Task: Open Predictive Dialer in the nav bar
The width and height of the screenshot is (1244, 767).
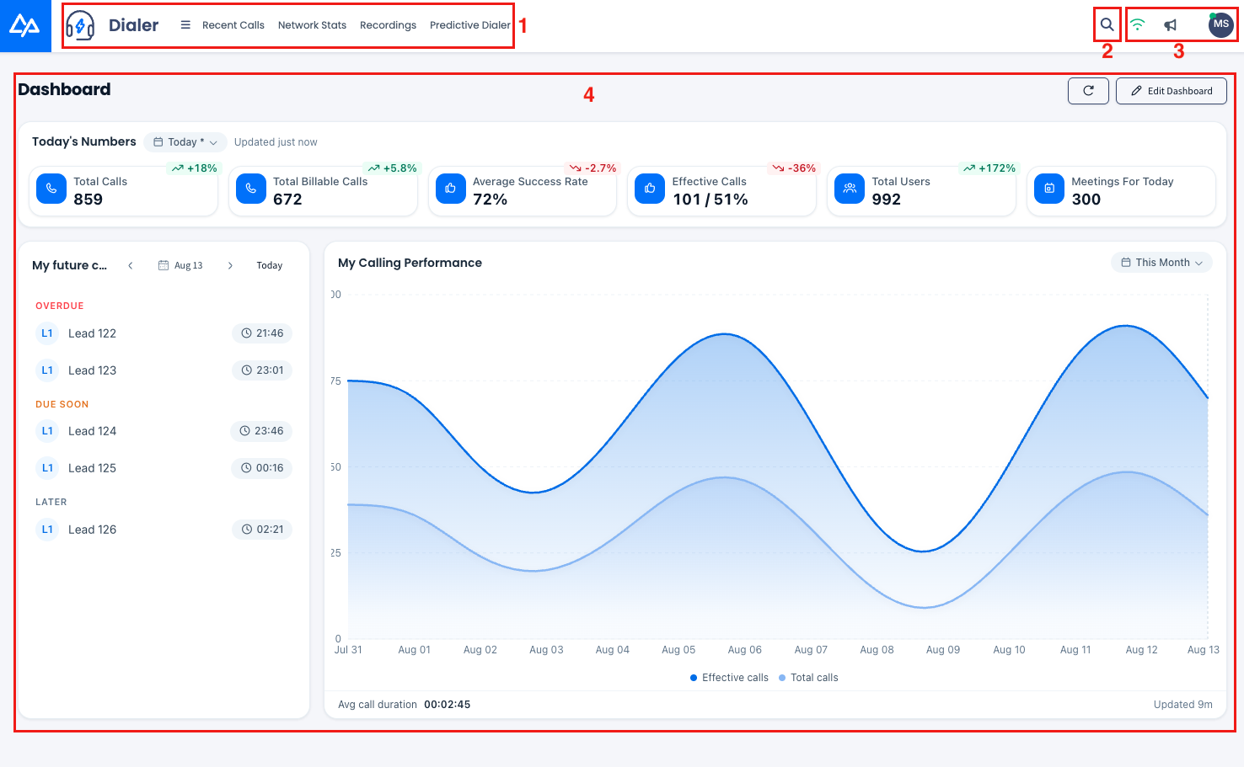Action: [x=470, y=25]
